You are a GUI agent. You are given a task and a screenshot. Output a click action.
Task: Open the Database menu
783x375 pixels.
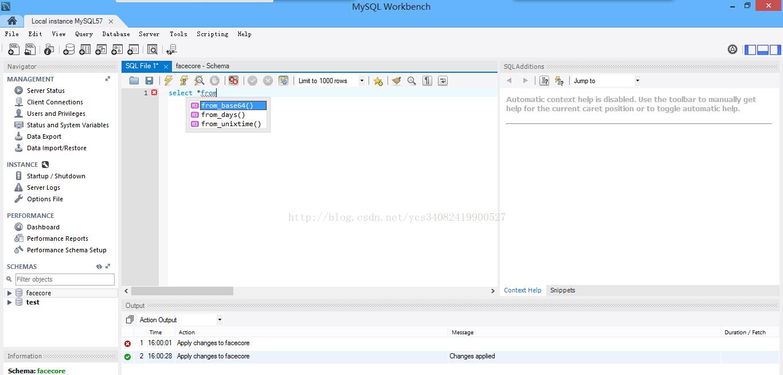coord(116,34)
